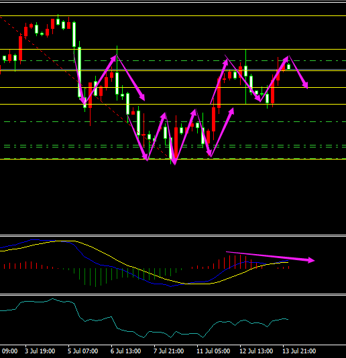Screen dimensions: 346x358
Task: Click the final magenta down arrow at far right
Action: pyautogui.click(x=298, y=72)
